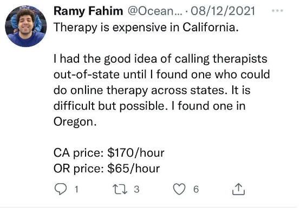Click the 'CA price: $170/hour' line
Viewport: 300px width, 208px height.
pos(109,153)
